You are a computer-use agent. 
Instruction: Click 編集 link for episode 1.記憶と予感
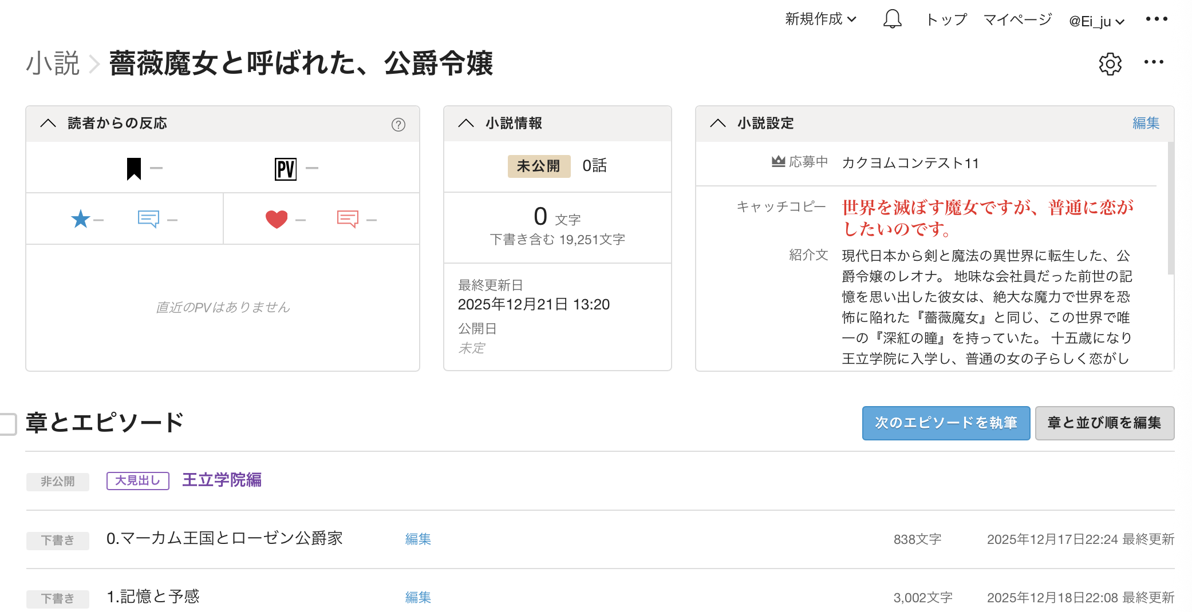click(418, 597)
